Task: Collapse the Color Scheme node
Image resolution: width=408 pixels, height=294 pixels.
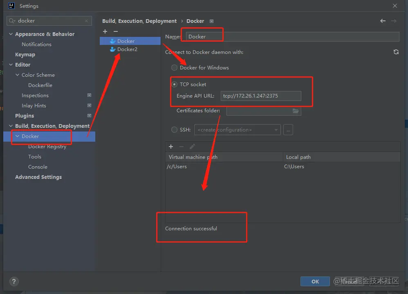Action: coord(18,75)
